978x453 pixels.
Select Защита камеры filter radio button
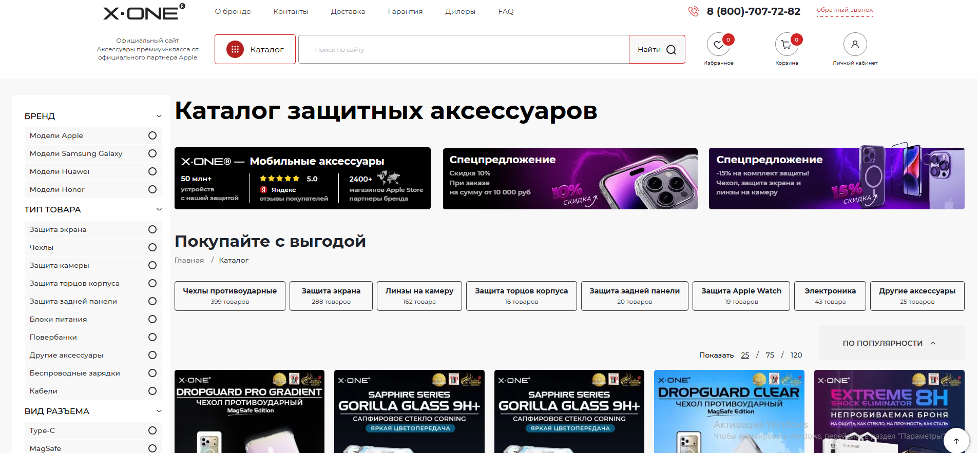pyautogui.click(x=152, y=265)
